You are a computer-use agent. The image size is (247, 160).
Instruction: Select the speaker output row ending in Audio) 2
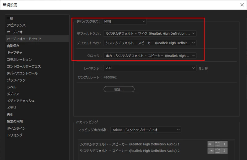click(x=130, y=151)
